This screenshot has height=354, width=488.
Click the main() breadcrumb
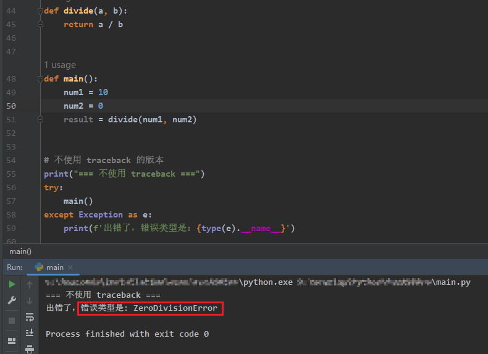click(20, 251)
